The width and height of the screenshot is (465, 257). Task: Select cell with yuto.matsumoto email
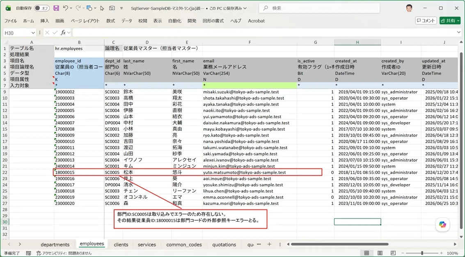[x=250, y=172]
